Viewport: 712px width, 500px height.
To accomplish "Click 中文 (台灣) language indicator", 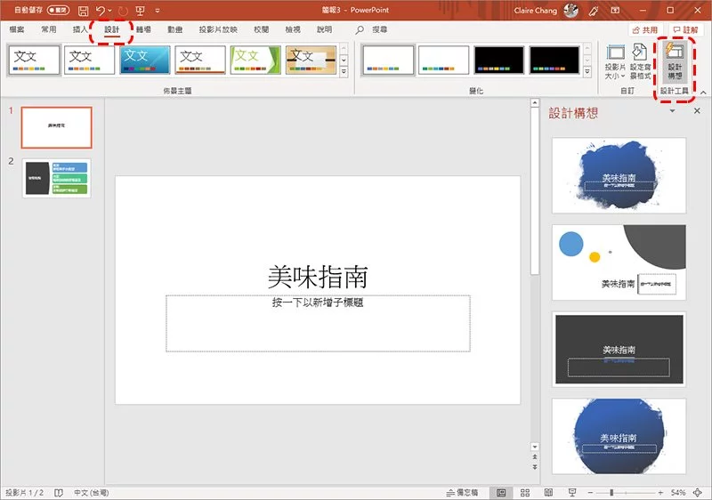I will (x=92, y=493).
